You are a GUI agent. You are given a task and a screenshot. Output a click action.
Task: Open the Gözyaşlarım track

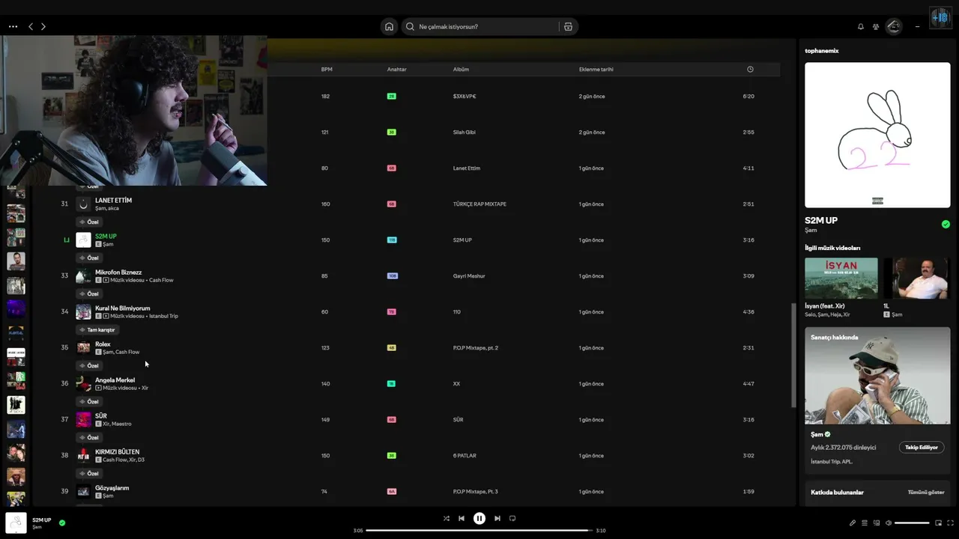tap(112, 487)
